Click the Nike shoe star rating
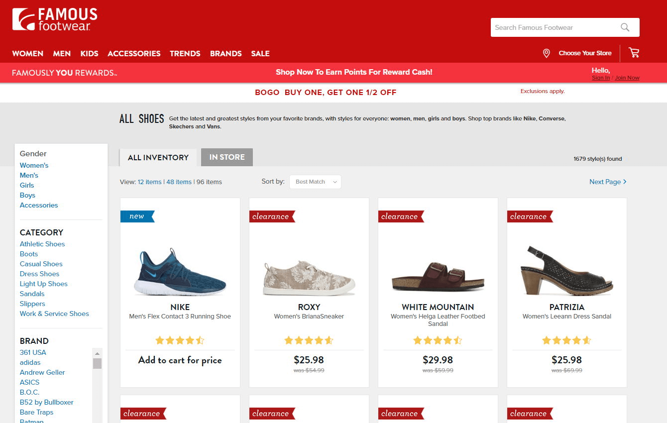This screenshot has height=423, width=667. [x=180, y=340]
